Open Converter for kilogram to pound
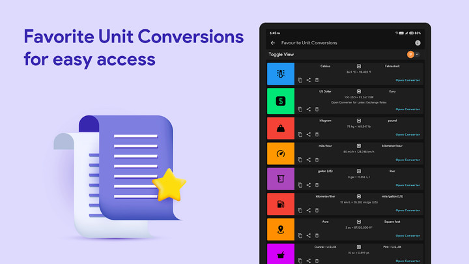Image resolution: width=469 pixels, height=264 pixels. point(408,134)
